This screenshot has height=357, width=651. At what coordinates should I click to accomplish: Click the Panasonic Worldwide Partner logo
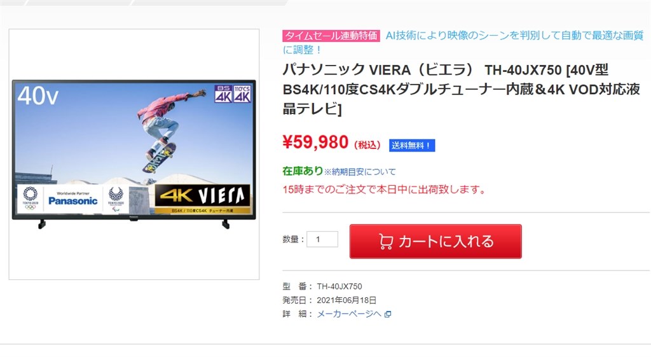[x=72, y=199]
